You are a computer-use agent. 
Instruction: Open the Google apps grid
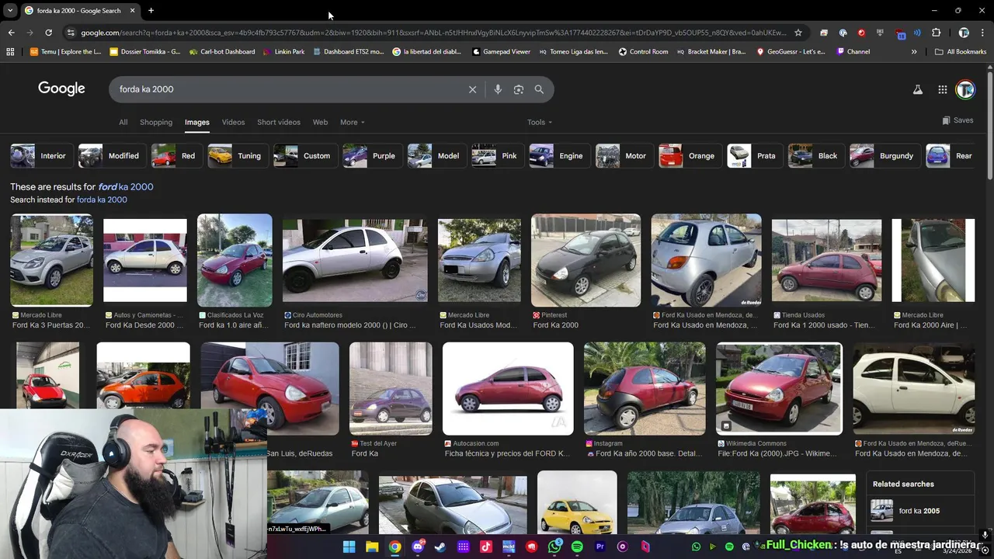tap(942, 89)
